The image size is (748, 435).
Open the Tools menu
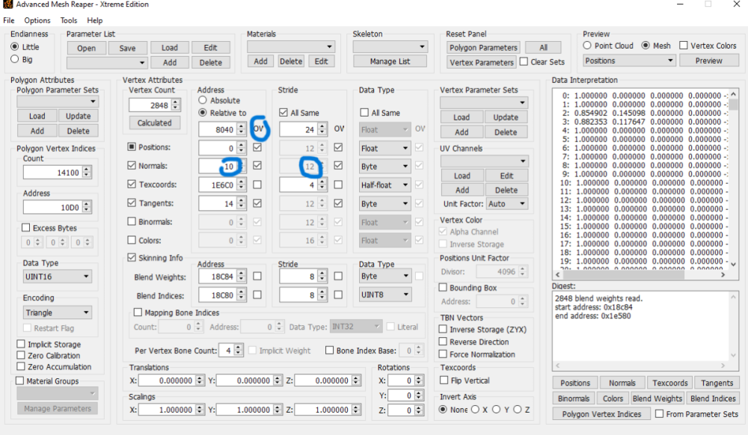(69, 21)
